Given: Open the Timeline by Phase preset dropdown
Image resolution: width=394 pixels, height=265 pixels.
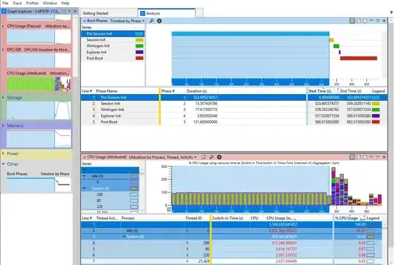Looking at the screenshot, I should coord(127,21).
